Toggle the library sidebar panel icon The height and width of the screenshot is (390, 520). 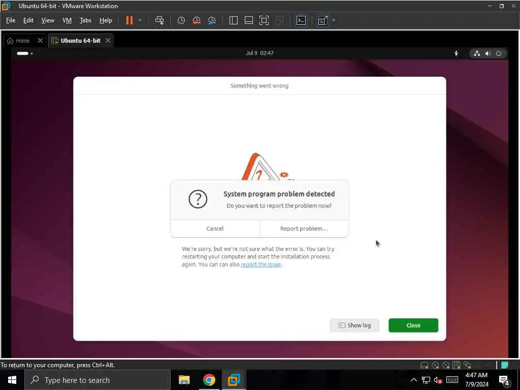click(x=234, y=20)
